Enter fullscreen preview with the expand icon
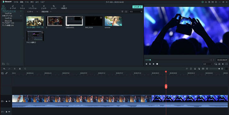 [226, 64]
